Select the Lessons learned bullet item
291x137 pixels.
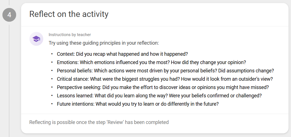coord(159,96)
